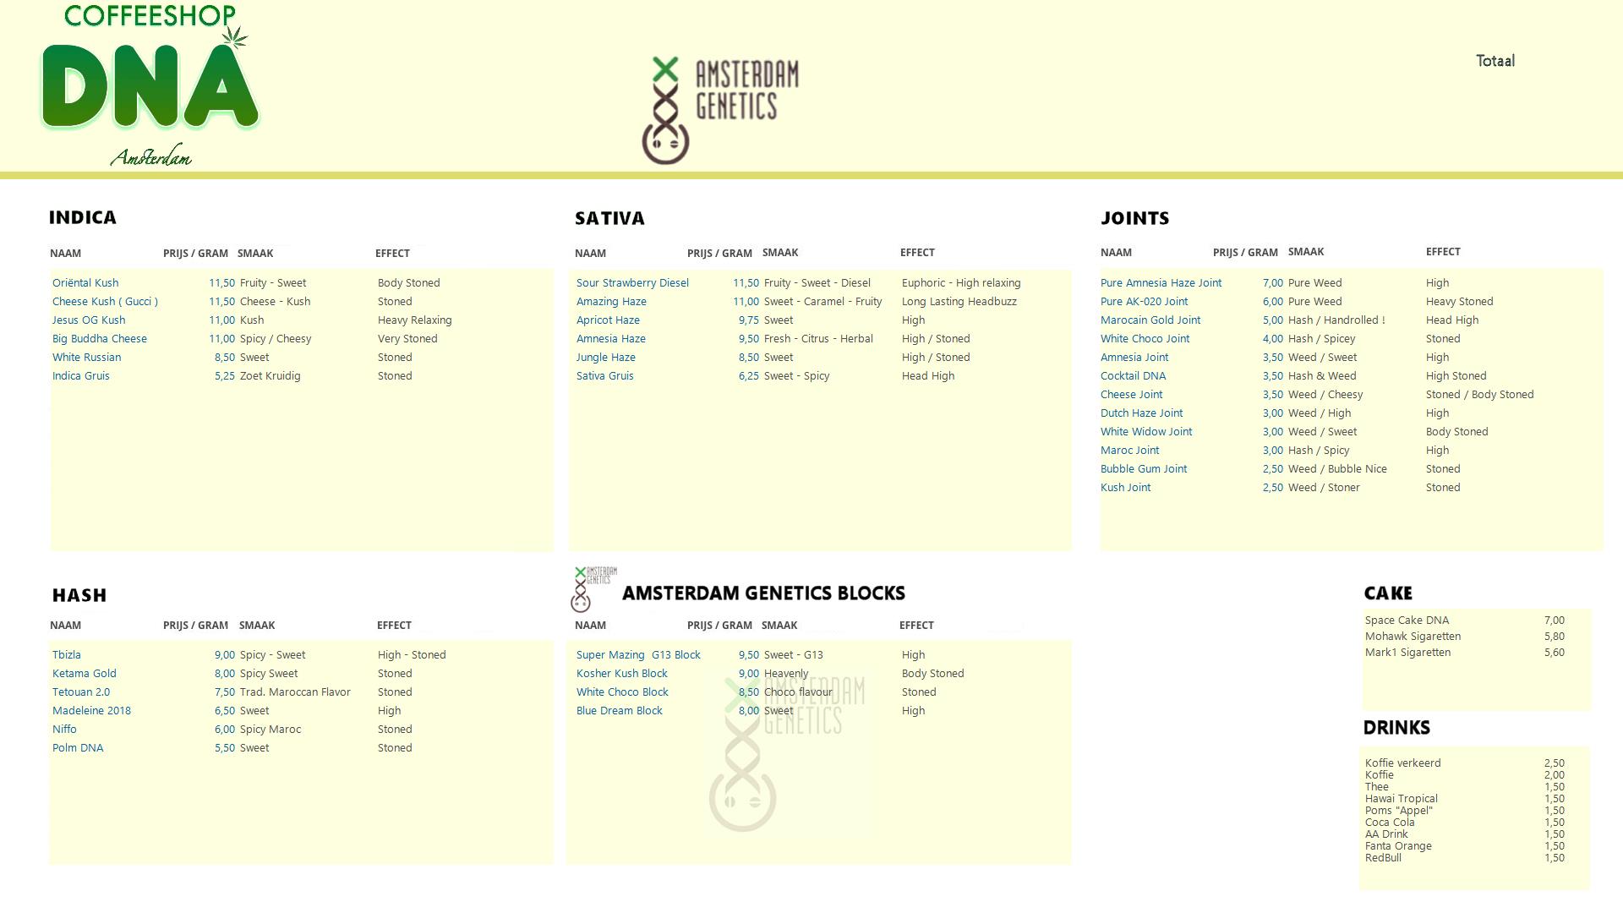
Task: Pick Ketama Gold hash
Action: [85, 674]
